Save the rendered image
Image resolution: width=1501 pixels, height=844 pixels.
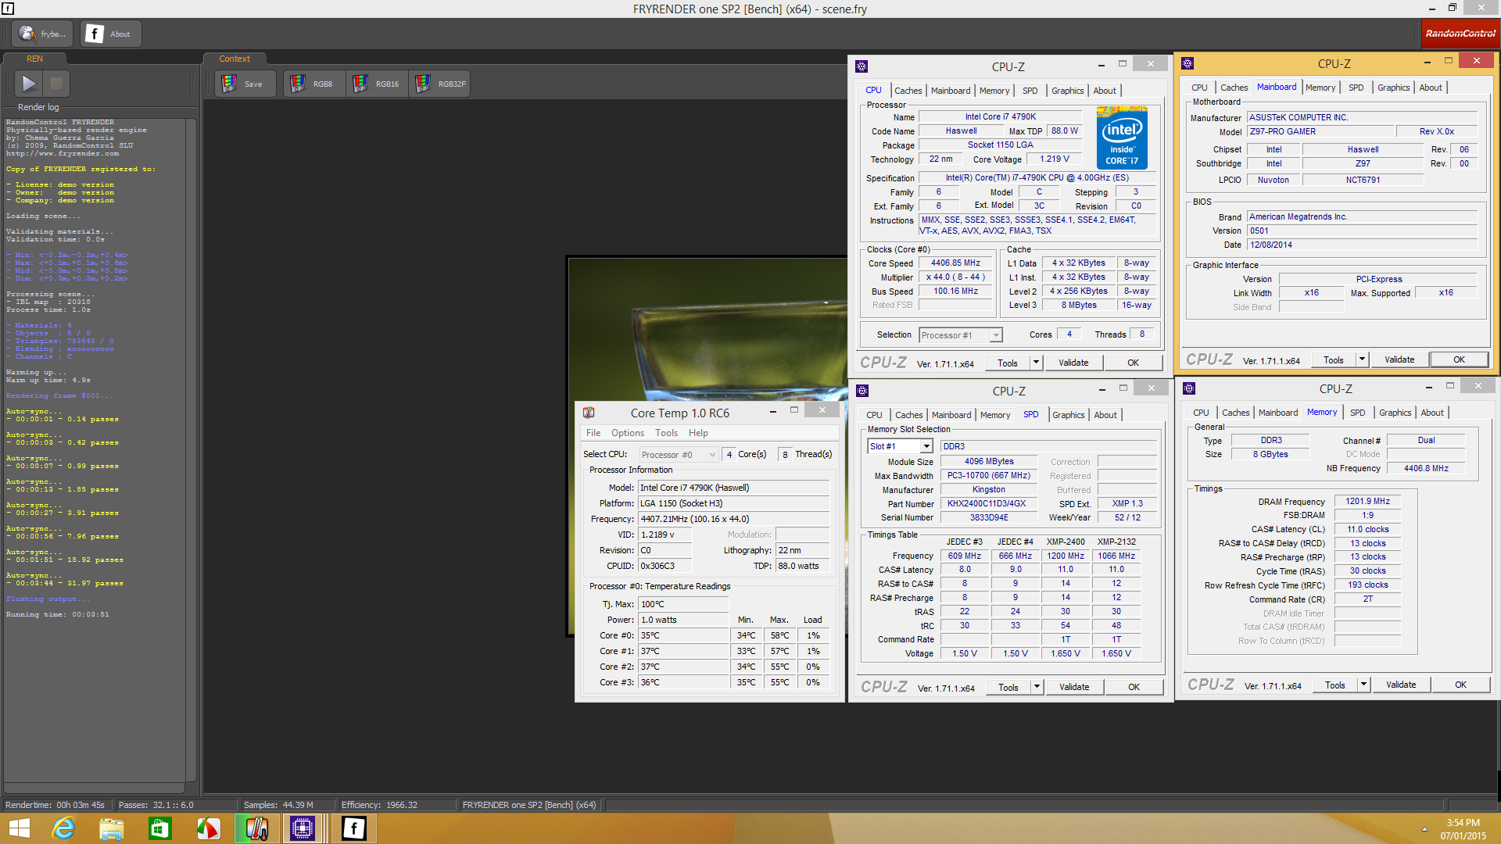pos(245,84)
